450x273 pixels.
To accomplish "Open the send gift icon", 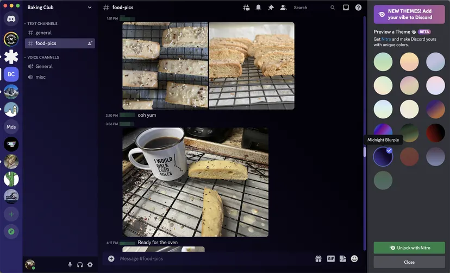I will tap(318, 259).
